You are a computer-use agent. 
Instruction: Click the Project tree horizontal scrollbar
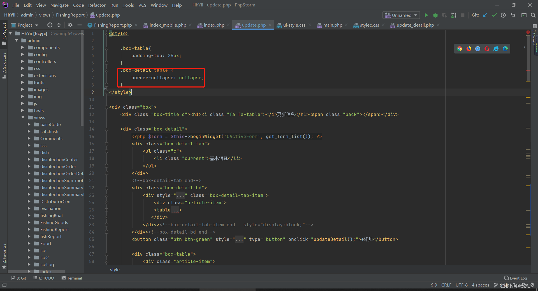(36, 271)
